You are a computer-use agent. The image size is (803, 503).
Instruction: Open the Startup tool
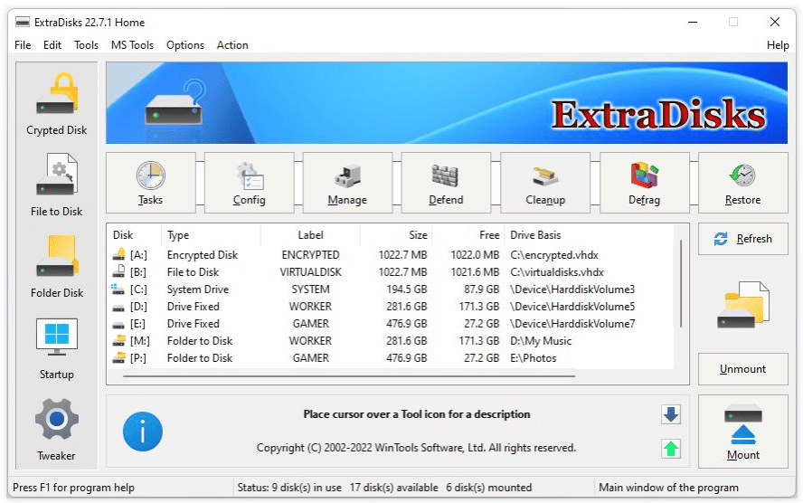tap(56, 349)
